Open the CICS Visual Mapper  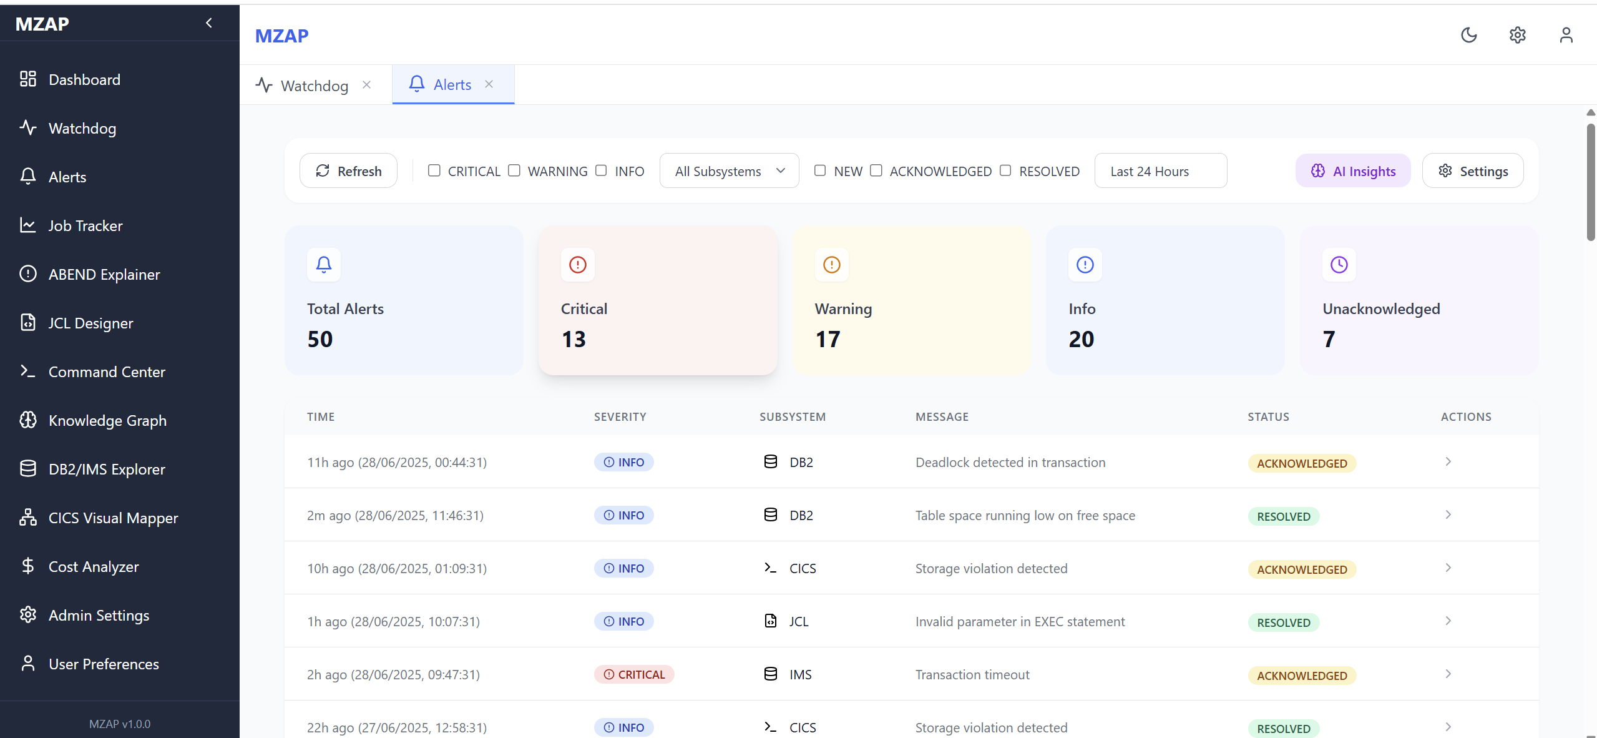[113, 518]
